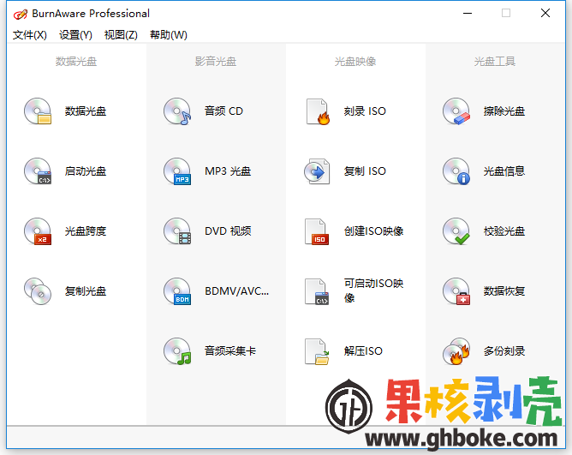Open the 音频 CD music disc icon
Viewport: 572px width, 455px height.
177,111
